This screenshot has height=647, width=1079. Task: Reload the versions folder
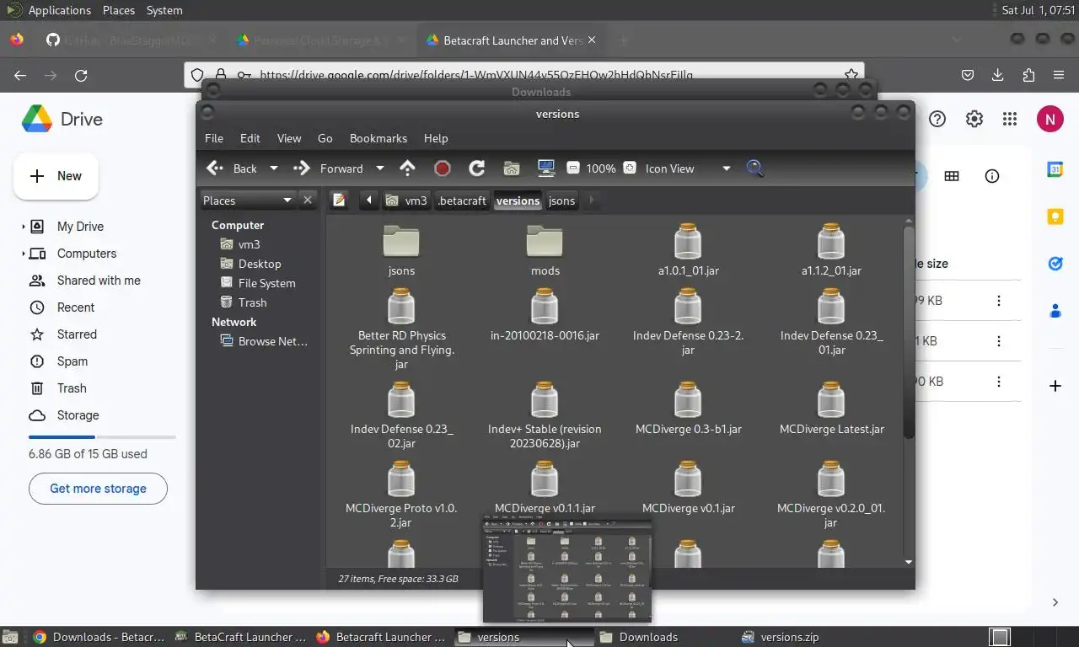click(x=476, y=168)
